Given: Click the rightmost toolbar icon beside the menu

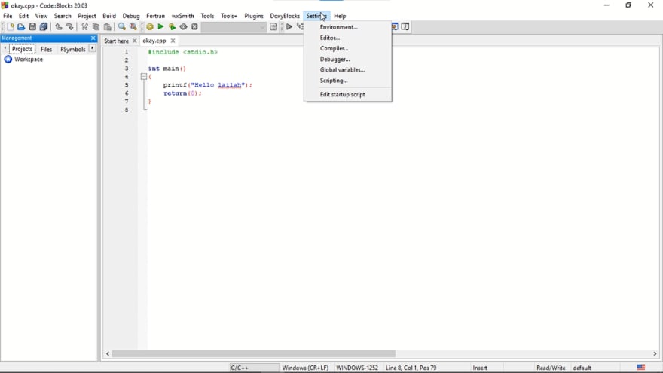Looking at the screenshot, I should coord(405,27).
